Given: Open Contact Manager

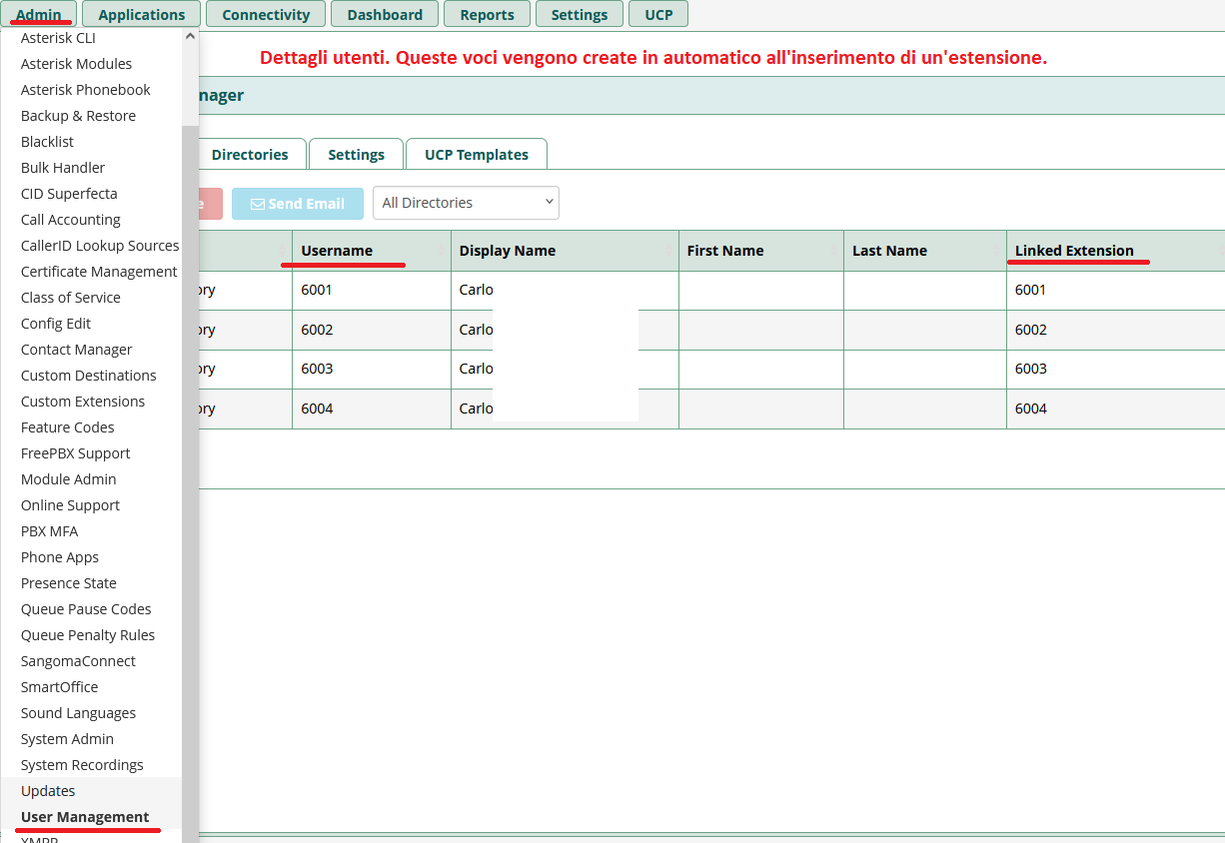Looking at the screenshot, I should [77, 350].
